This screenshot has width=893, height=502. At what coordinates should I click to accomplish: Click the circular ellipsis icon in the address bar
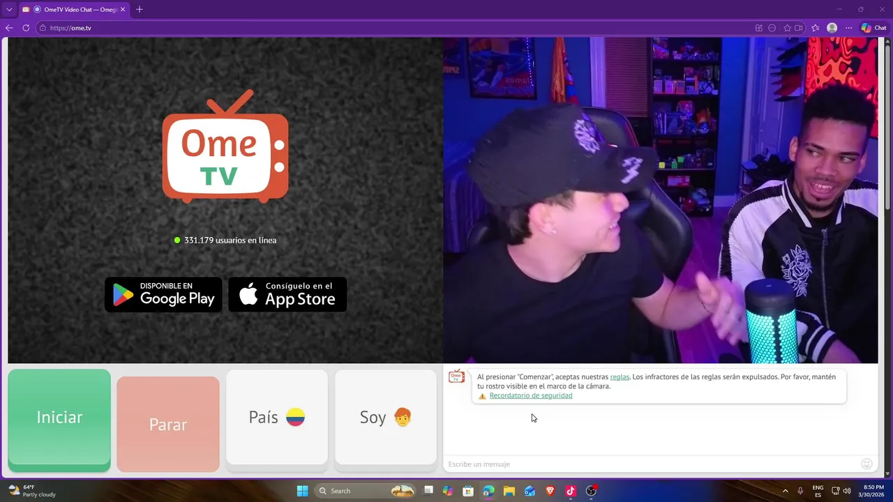click(x=772, y=28)
